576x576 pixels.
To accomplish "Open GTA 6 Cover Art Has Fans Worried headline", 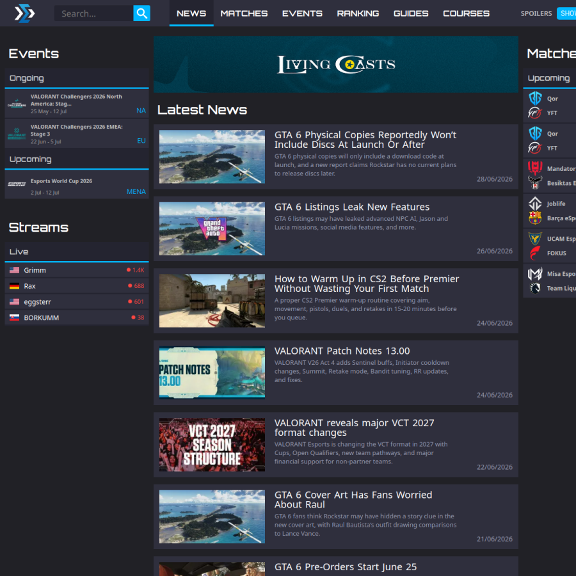I will [x=353, y=500].
